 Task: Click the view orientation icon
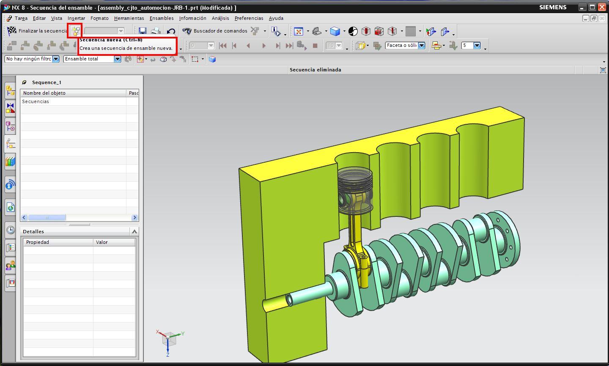point(317,31)
